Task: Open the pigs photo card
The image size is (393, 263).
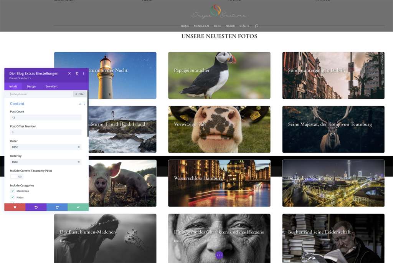Action: coord(122,183)
